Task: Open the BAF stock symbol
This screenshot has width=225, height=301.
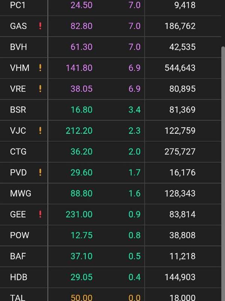Action: 18,256
